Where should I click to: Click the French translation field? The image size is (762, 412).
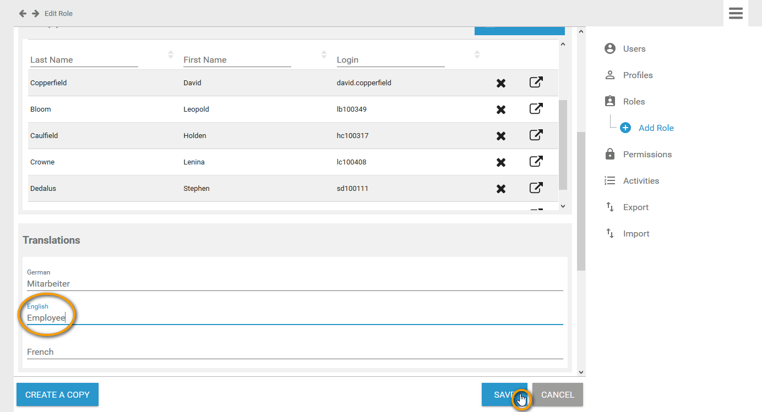pyautogui.click(x=295, y=352)
